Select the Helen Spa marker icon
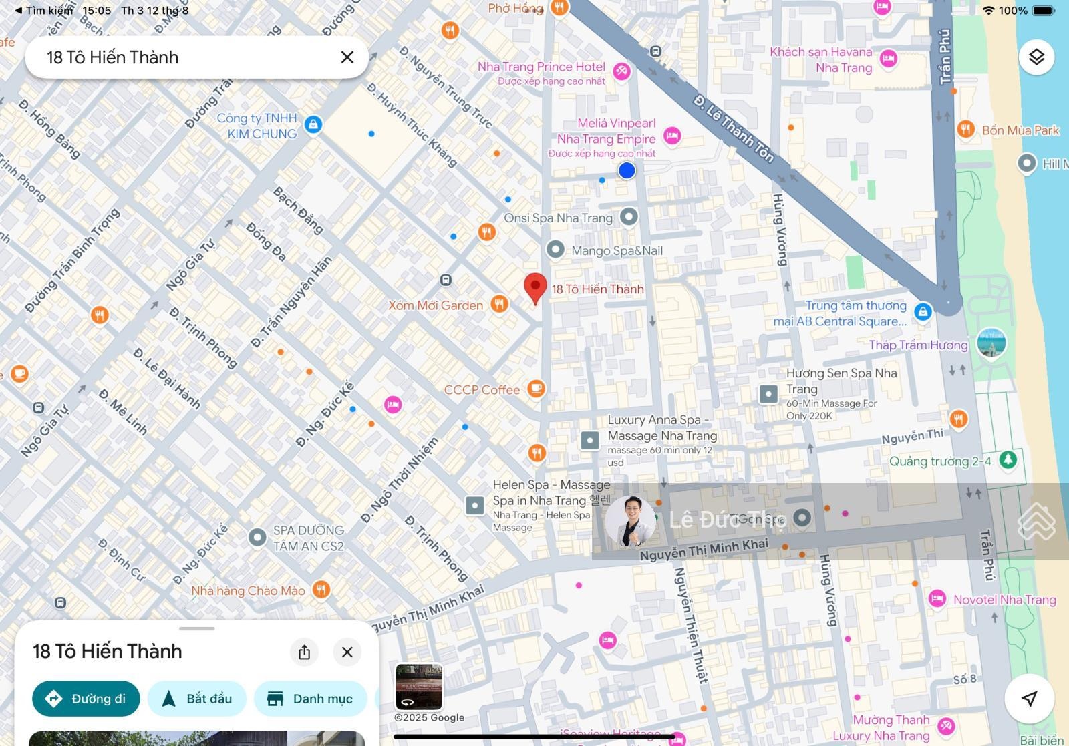Screen dimensions: 1069x746 [x=475, y=505]
